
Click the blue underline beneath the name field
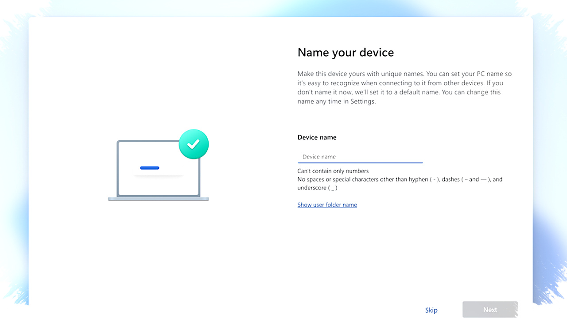360,163
